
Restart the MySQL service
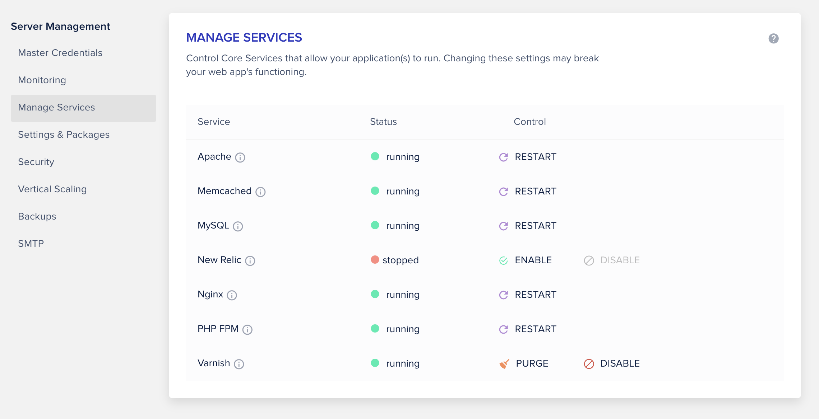[x=528, y=226]
